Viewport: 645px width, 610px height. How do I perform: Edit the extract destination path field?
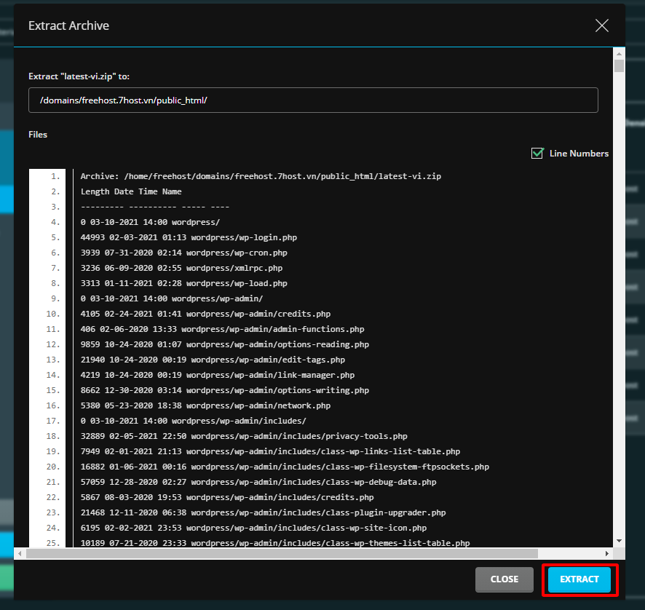click(x=313, y=100)
